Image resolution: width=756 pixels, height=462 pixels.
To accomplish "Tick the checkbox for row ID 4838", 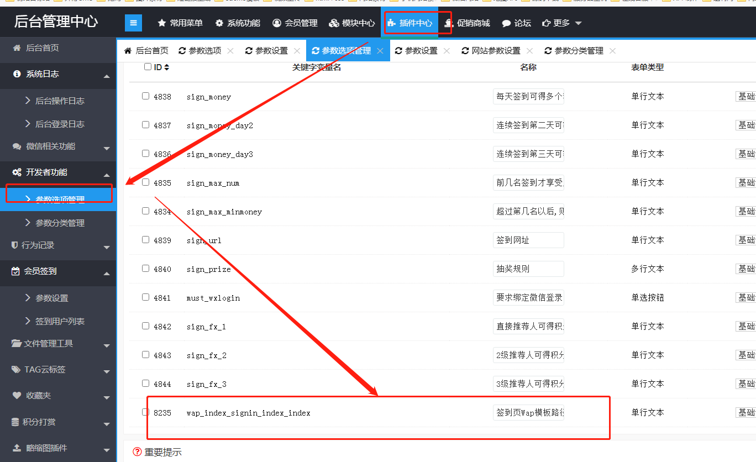I will (146, 96).
